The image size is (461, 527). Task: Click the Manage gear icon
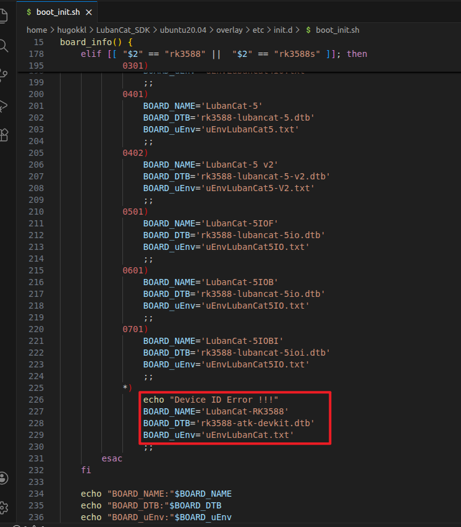[4, 507]
